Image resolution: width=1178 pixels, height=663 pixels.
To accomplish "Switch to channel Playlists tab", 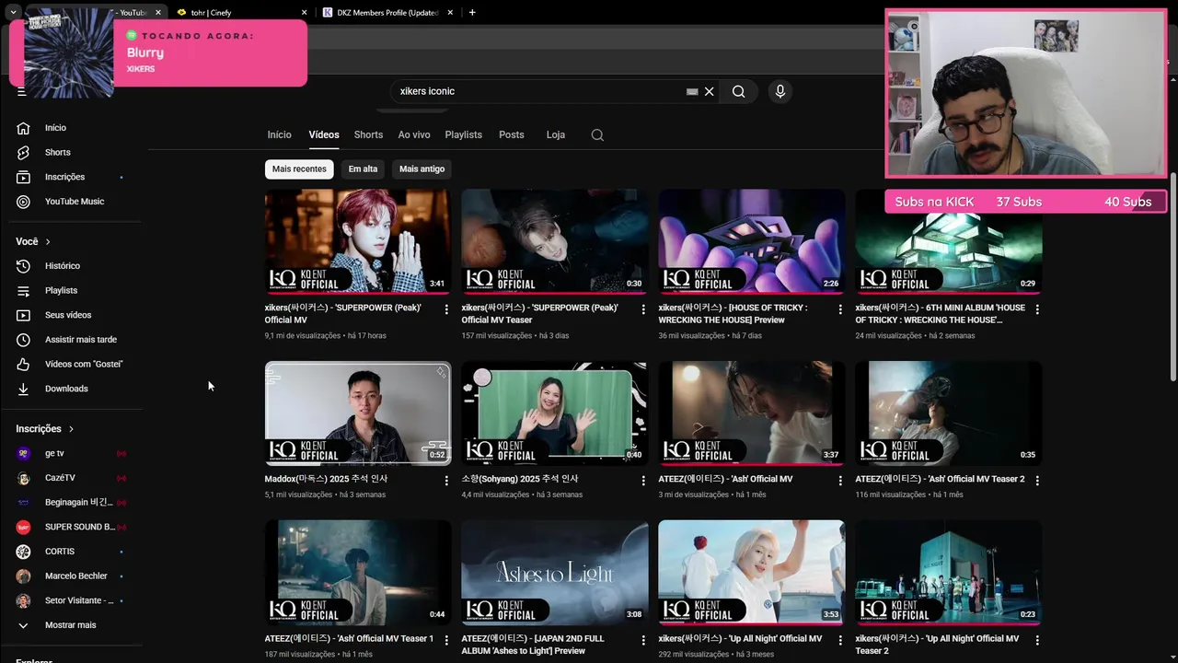I will [x=463, y=134].
